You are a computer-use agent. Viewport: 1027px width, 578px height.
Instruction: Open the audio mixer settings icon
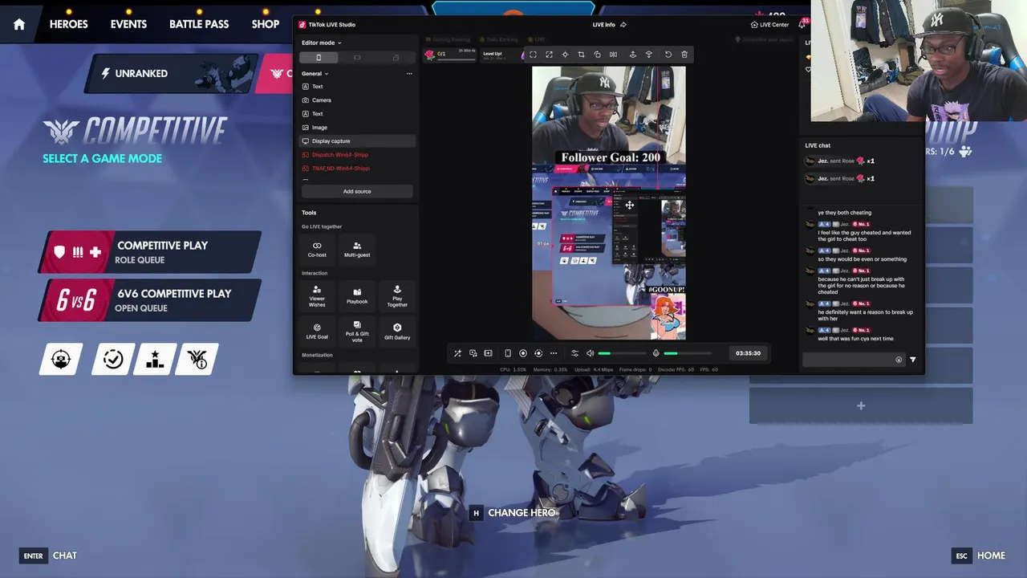[x=574, y=353]
